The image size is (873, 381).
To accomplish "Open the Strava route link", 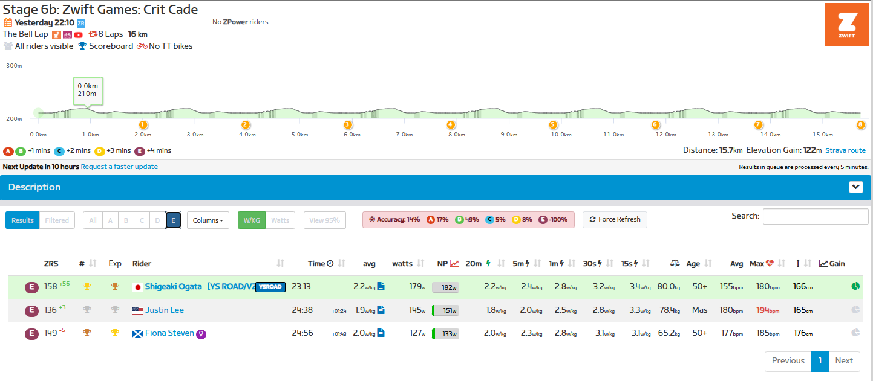I will pyautogui.click(x=847, y=150).
